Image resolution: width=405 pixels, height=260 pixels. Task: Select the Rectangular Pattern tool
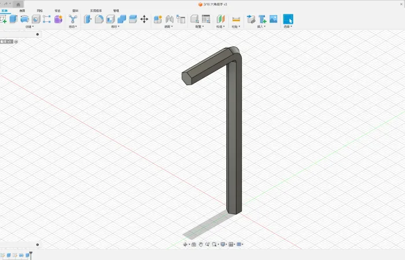click(x=47, y=19)
